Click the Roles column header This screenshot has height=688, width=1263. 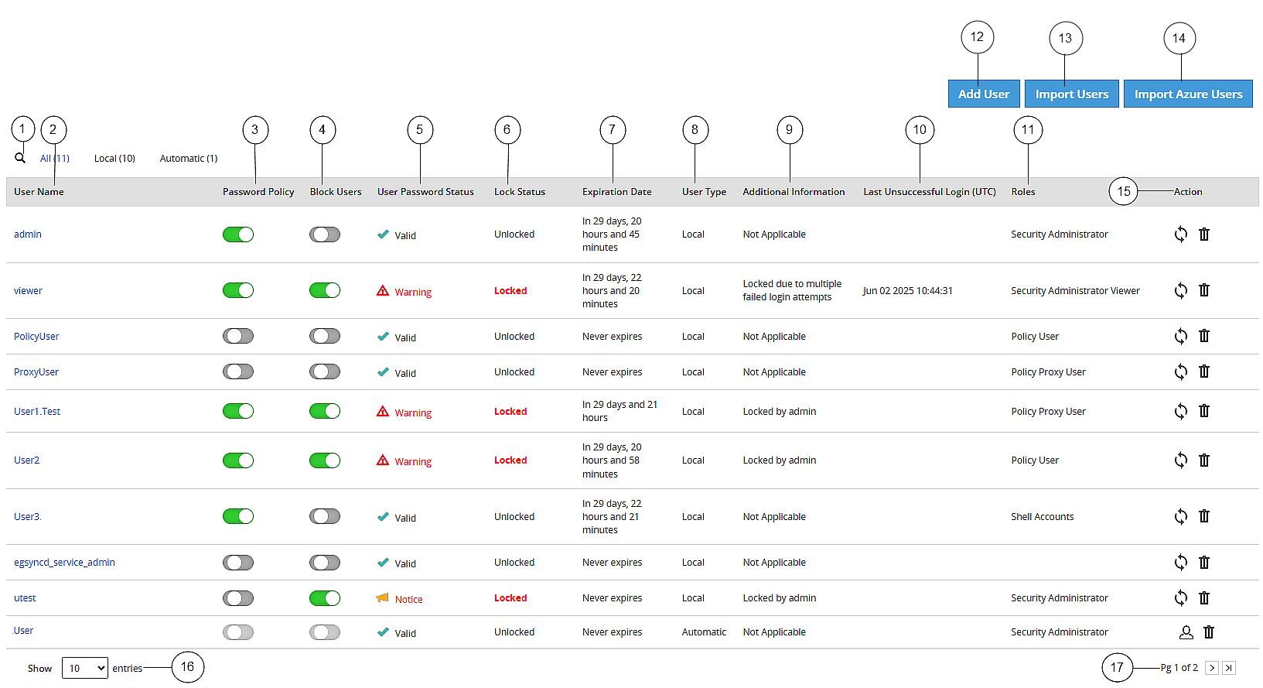pyautogui.click(x=1023, y=191)
